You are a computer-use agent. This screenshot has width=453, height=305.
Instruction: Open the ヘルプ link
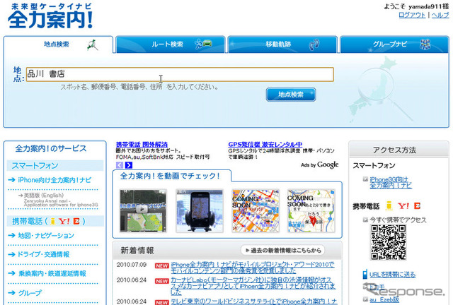click(440, 15)
